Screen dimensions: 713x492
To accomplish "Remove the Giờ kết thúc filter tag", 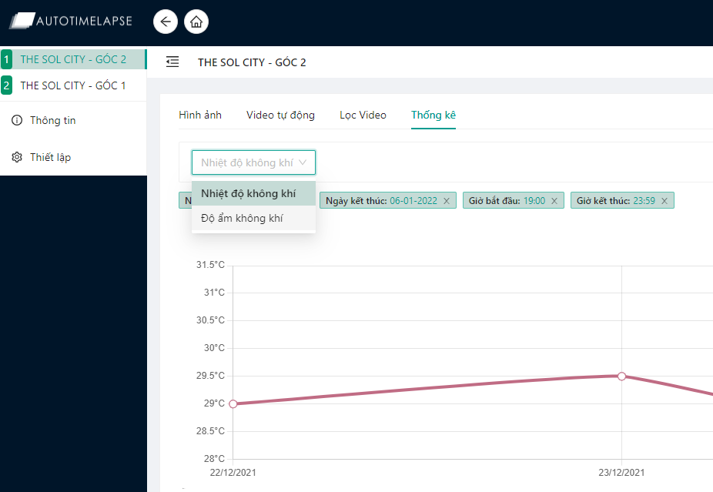I will [x=664, y=201].
